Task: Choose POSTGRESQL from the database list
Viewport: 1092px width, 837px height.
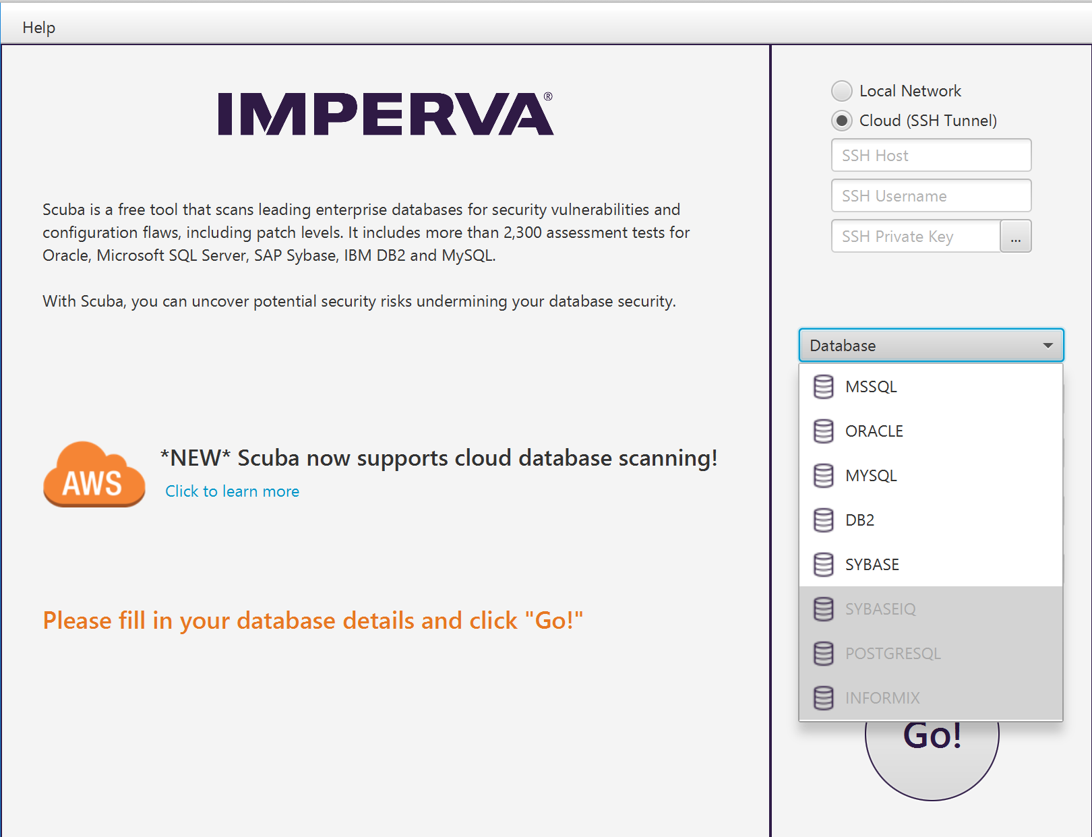Action: 931,654
